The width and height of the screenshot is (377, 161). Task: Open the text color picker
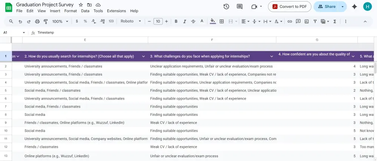click(x=202, y=21)
